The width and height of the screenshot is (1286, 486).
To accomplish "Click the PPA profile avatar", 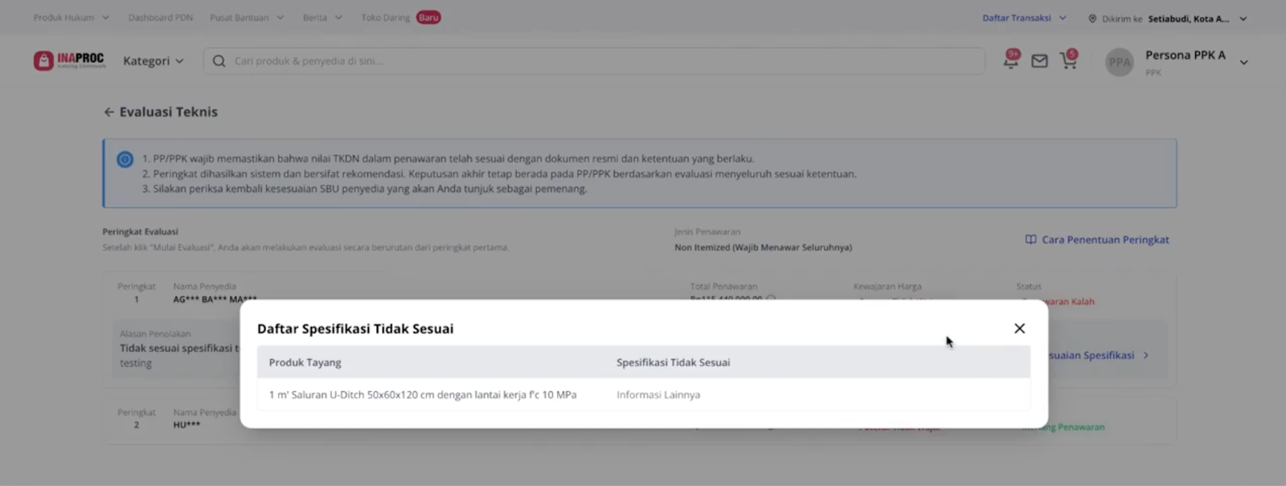I will 1120,62.
